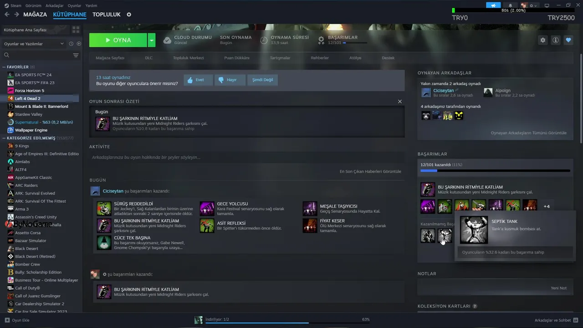Image resolution: width=583 pixels, height=328 pixels.
Task: Click the green Oyna play button
Action: 118,40
